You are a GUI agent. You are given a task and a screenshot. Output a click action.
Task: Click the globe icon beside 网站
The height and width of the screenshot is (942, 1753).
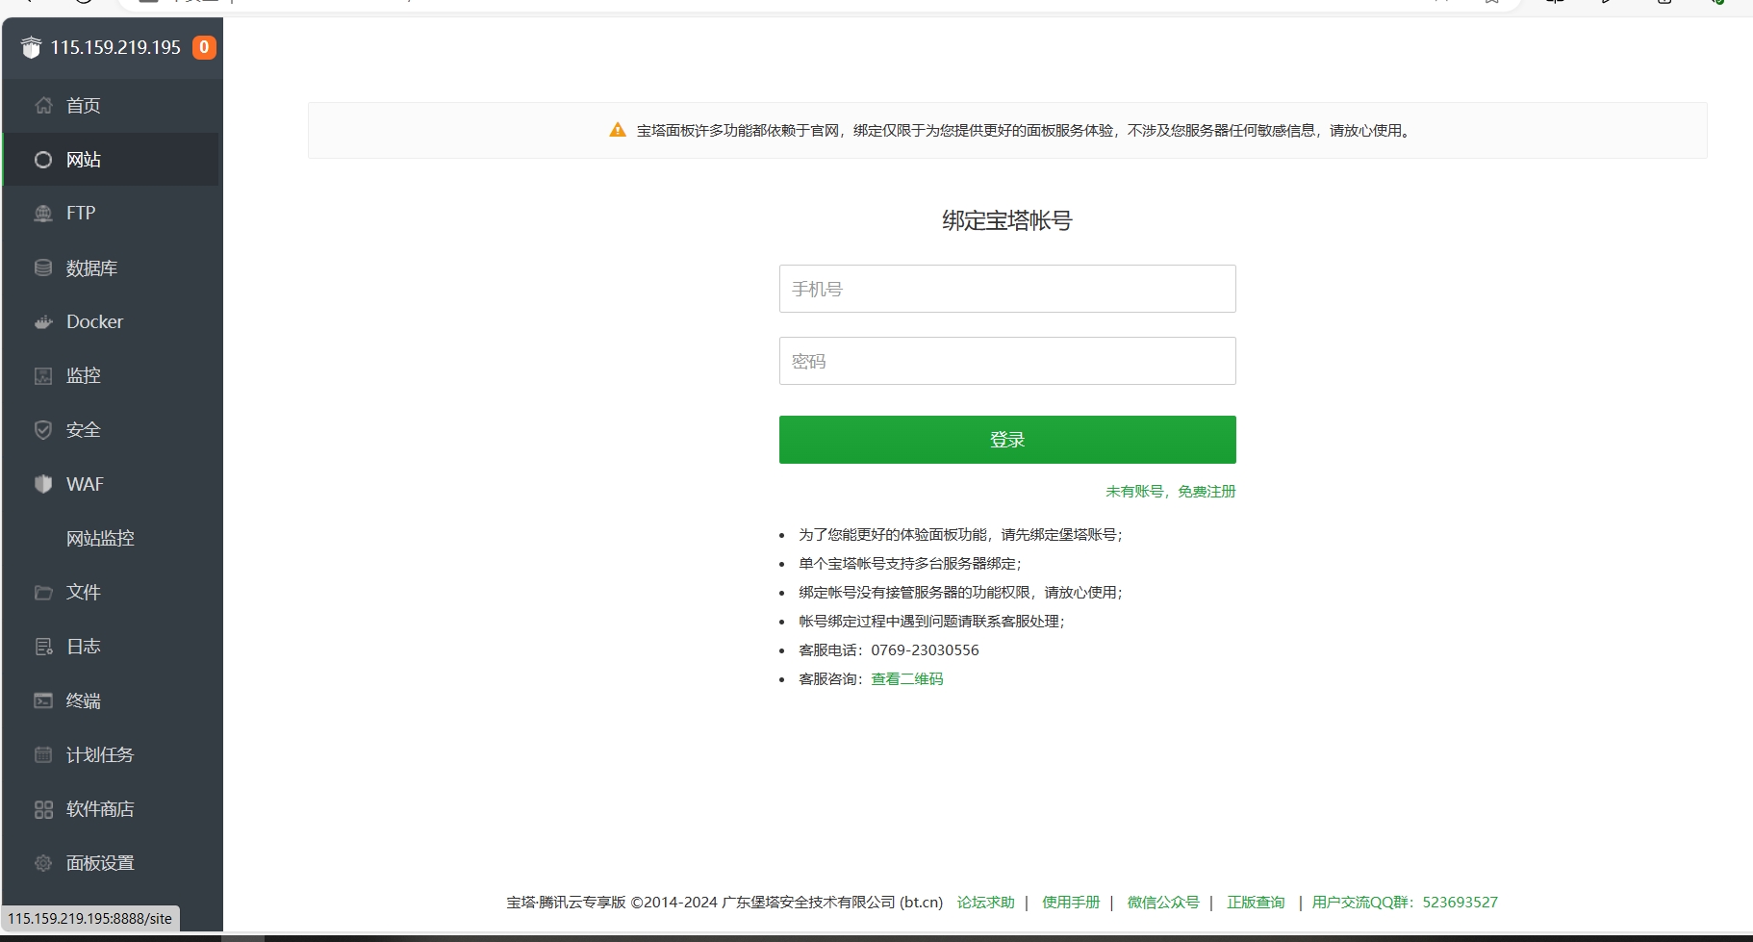pyautogui.click(x=43, y=160)
